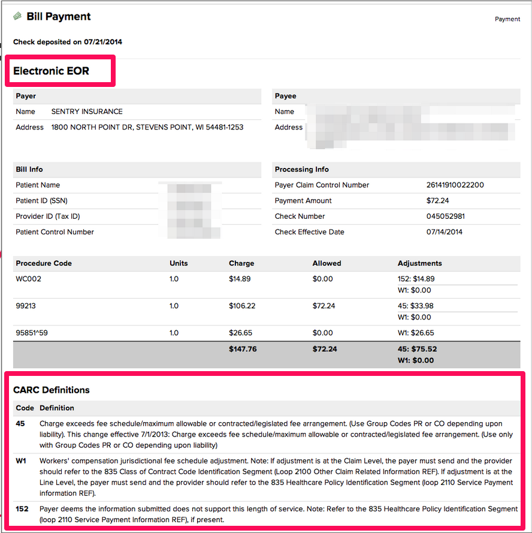Click the $26.65 charge for 95851^59
The image size is (532, 533).
click(x=240, y=333)
